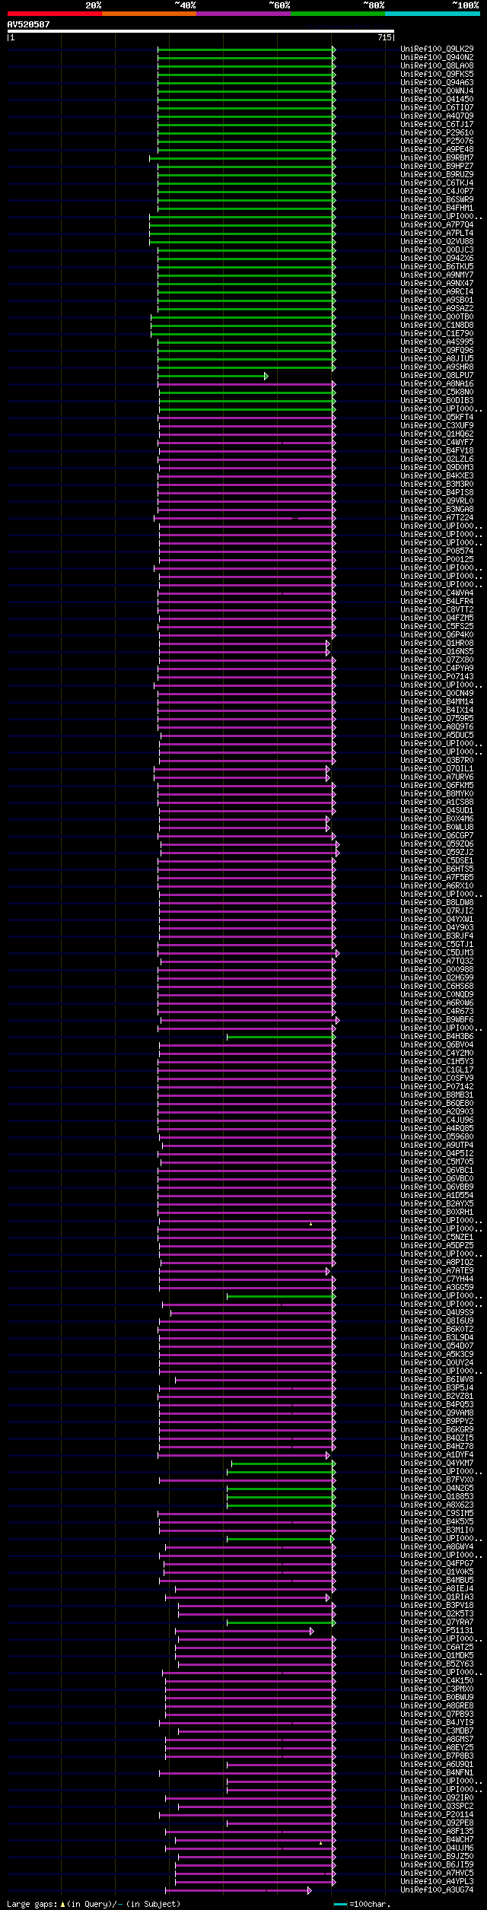The height and width of the screenshot is (1910, 487).
Task: Select the label UniRef100_A1DYF4
Action: click(x=437, y=1455)
